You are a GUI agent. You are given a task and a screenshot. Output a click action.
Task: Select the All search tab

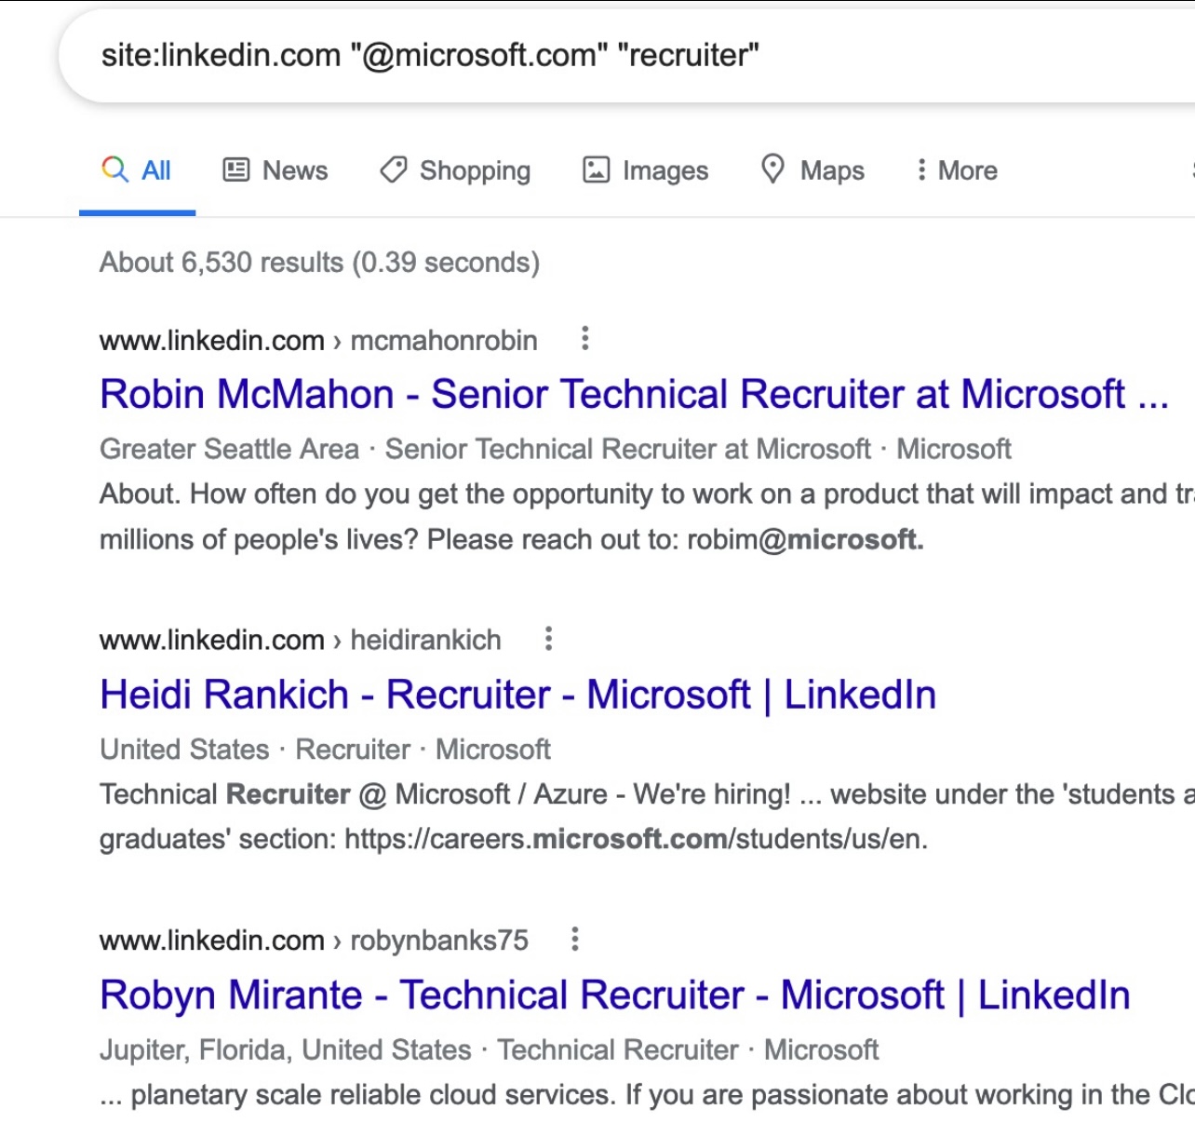coord(137,170)
